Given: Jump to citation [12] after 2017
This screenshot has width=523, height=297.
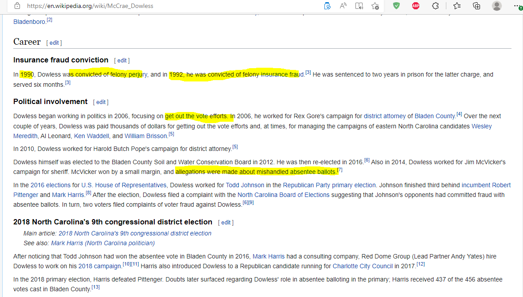Looking at the screenshot, I should coord(421,264).
